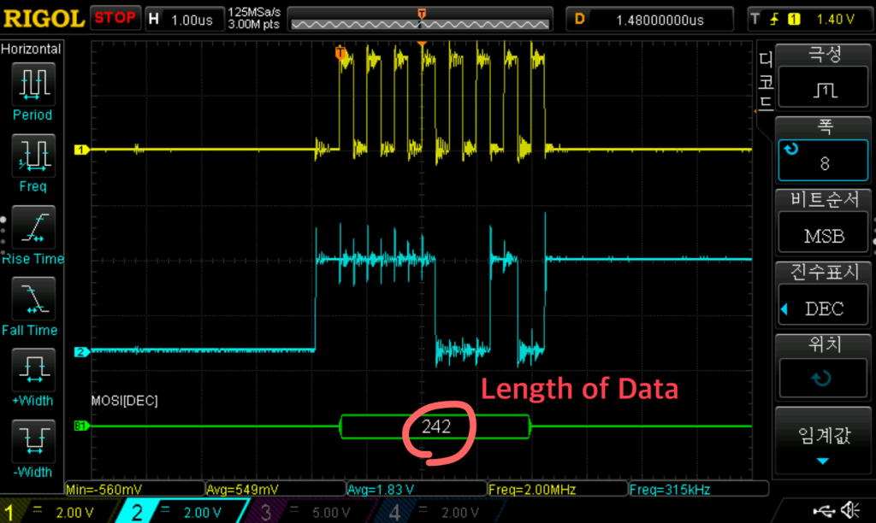
Task: Enable channel 4 at 2.00 V
Action: (x=439, y=511)
